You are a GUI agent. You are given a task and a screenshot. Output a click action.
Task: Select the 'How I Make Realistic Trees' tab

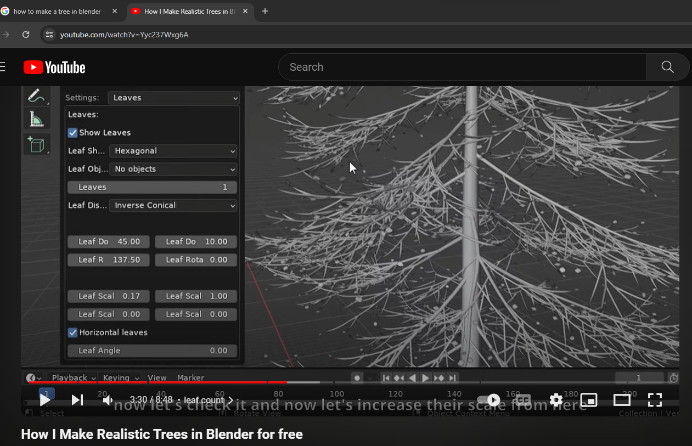190,12
